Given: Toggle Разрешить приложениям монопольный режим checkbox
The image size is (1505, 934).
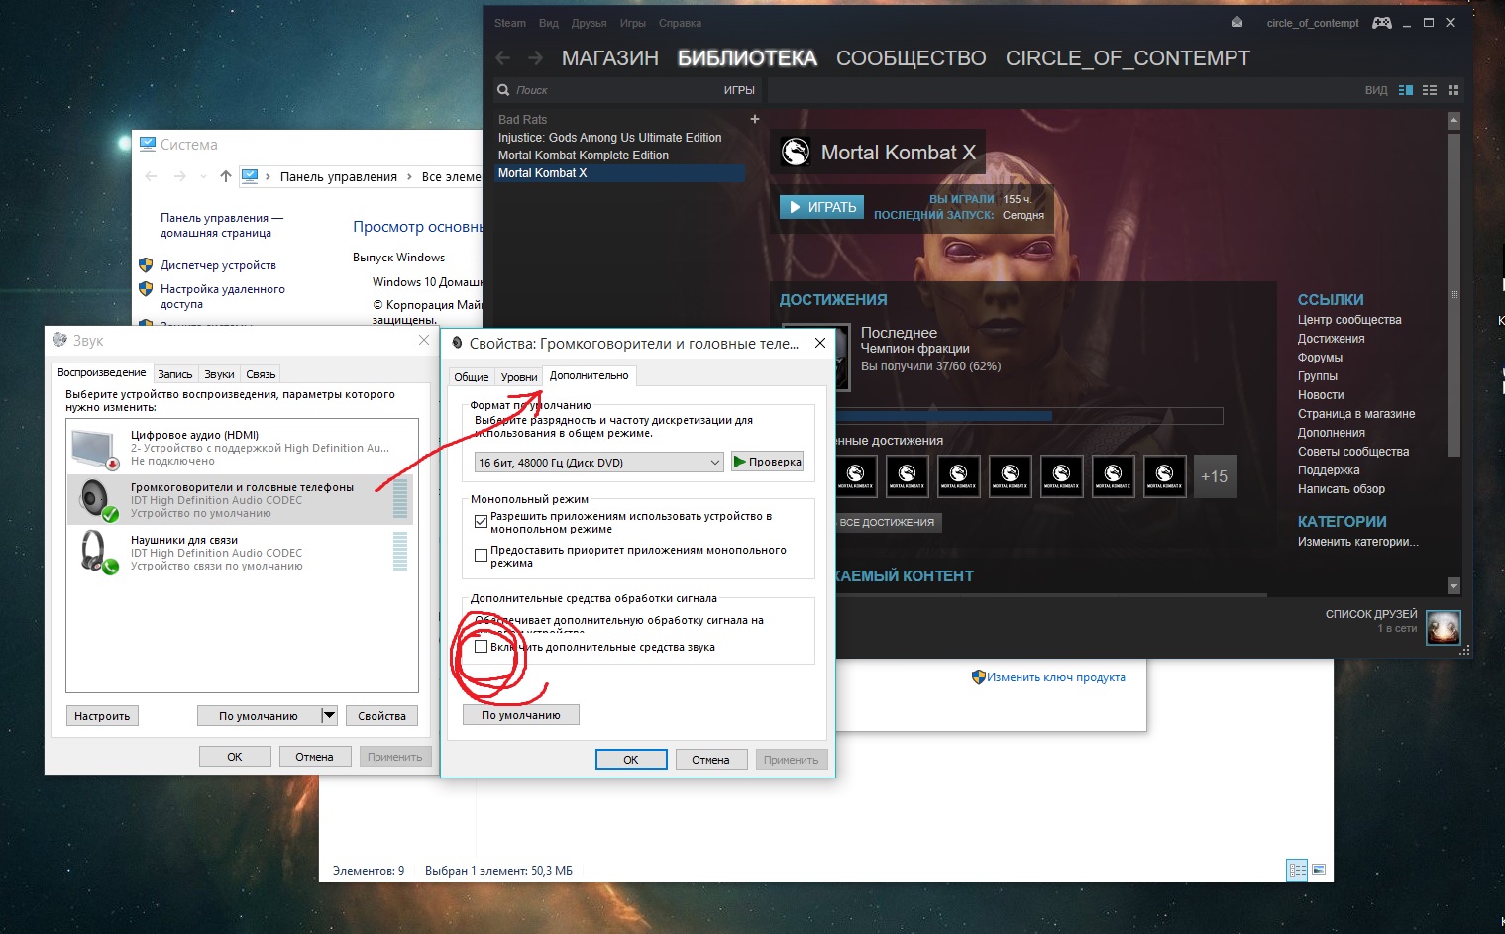Looking at the screenshot, I should point(481,521).
